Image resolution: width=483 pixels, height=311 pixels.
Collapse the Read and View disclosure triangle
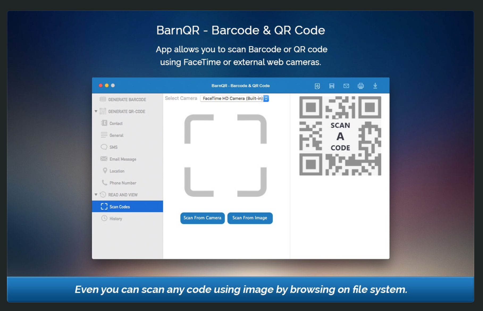click(96, 195)
